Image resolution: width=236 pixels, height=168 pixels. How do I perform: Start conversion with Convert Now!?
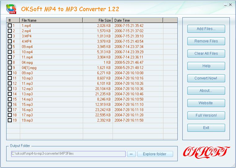pos(206,78)
